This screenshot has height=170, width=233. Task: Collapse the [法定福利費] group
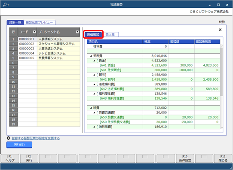[x=94, y=85]
